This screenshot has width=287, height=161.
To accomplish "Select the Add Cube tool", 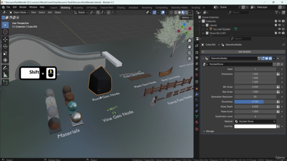I will [5, 83].
